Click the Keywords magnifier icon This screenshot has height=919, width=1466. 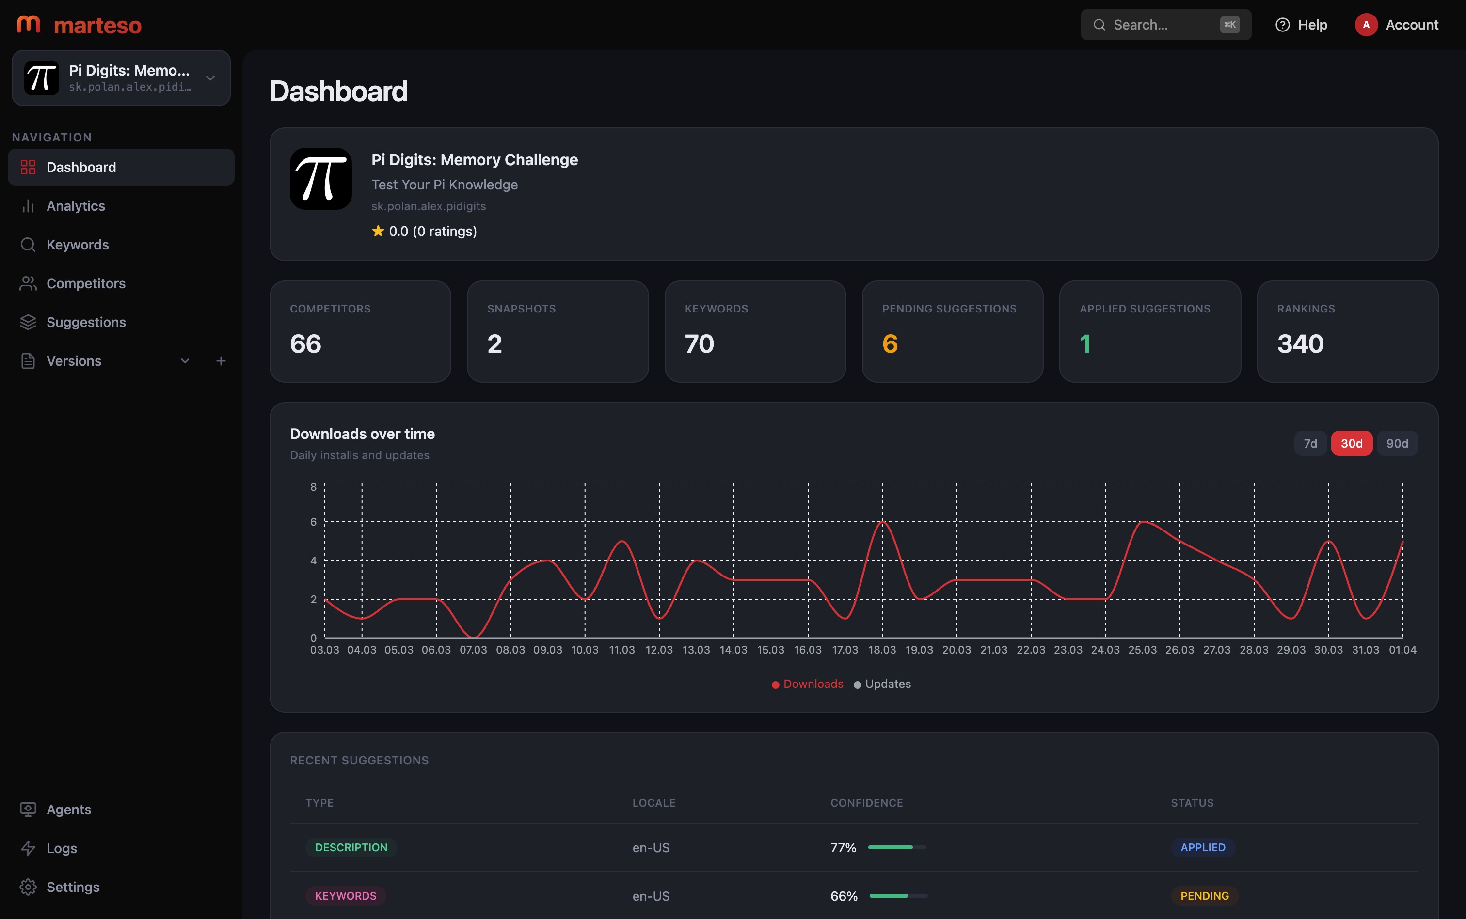pyautogui.click(x=29, y=244)
